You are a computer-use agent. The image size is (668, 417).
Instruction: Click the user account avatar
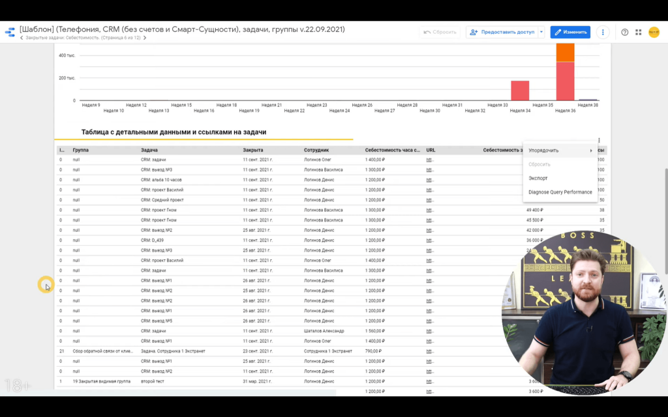(654, 32)
